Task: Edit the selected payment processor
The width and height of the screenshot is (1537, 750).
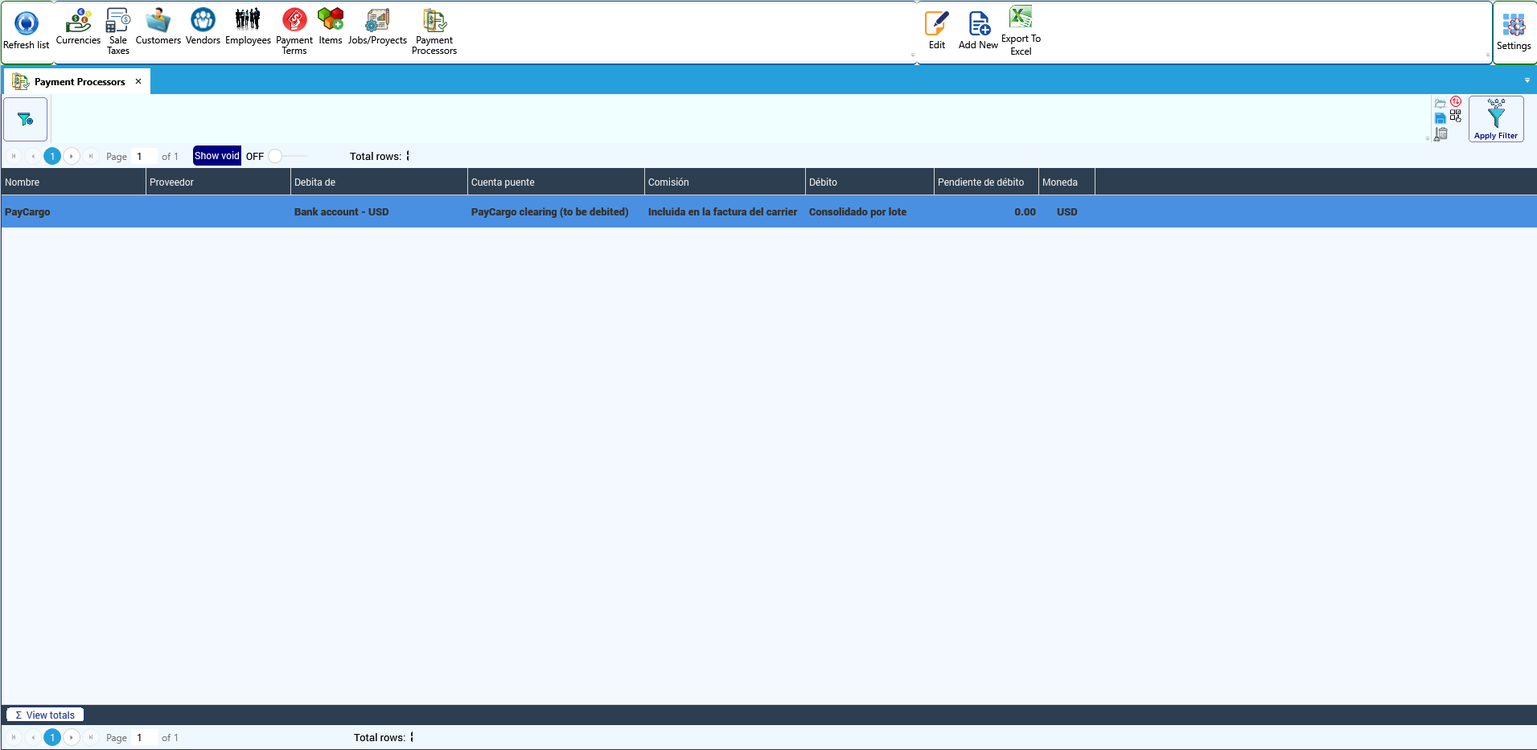Action: [x=937, y=31]
